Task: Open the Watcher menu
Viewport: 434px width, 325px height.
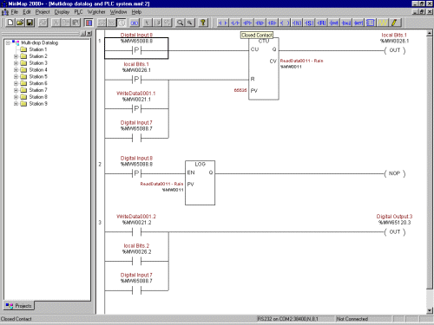Action: point(96,12)
